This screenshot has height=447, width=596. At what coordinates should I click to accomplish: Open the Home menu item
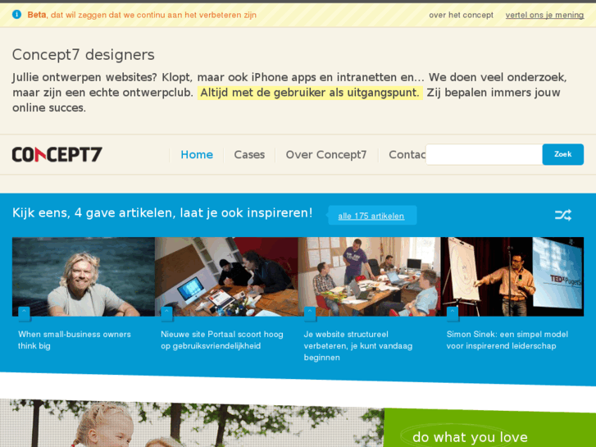click(x=197, y=154)
